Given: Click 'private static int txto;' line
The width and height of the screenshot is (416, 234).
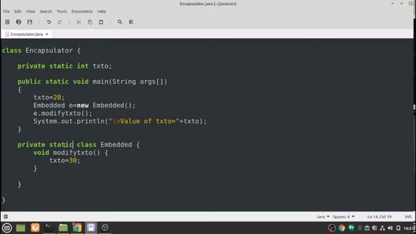Looking at the screenshot, I should coord(65,66).
